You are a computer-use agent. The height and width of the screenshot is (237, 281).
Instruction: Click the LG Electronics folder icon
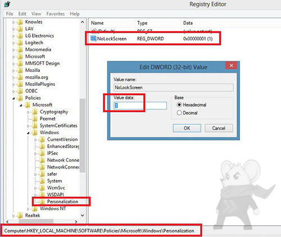pyautogui.click(x=20, y=36)
